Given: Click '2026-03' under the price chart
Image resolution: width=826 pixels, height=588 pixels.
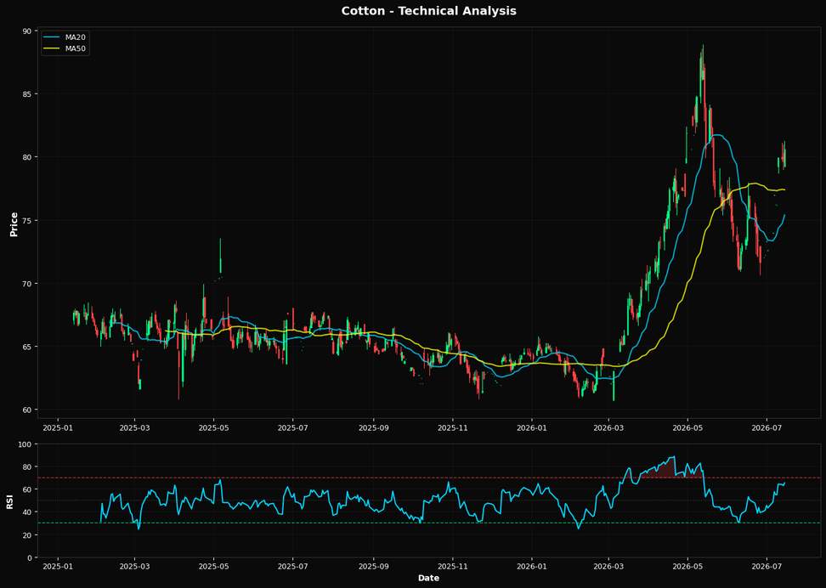Looking at the screenshot, I should pos(608,427).
